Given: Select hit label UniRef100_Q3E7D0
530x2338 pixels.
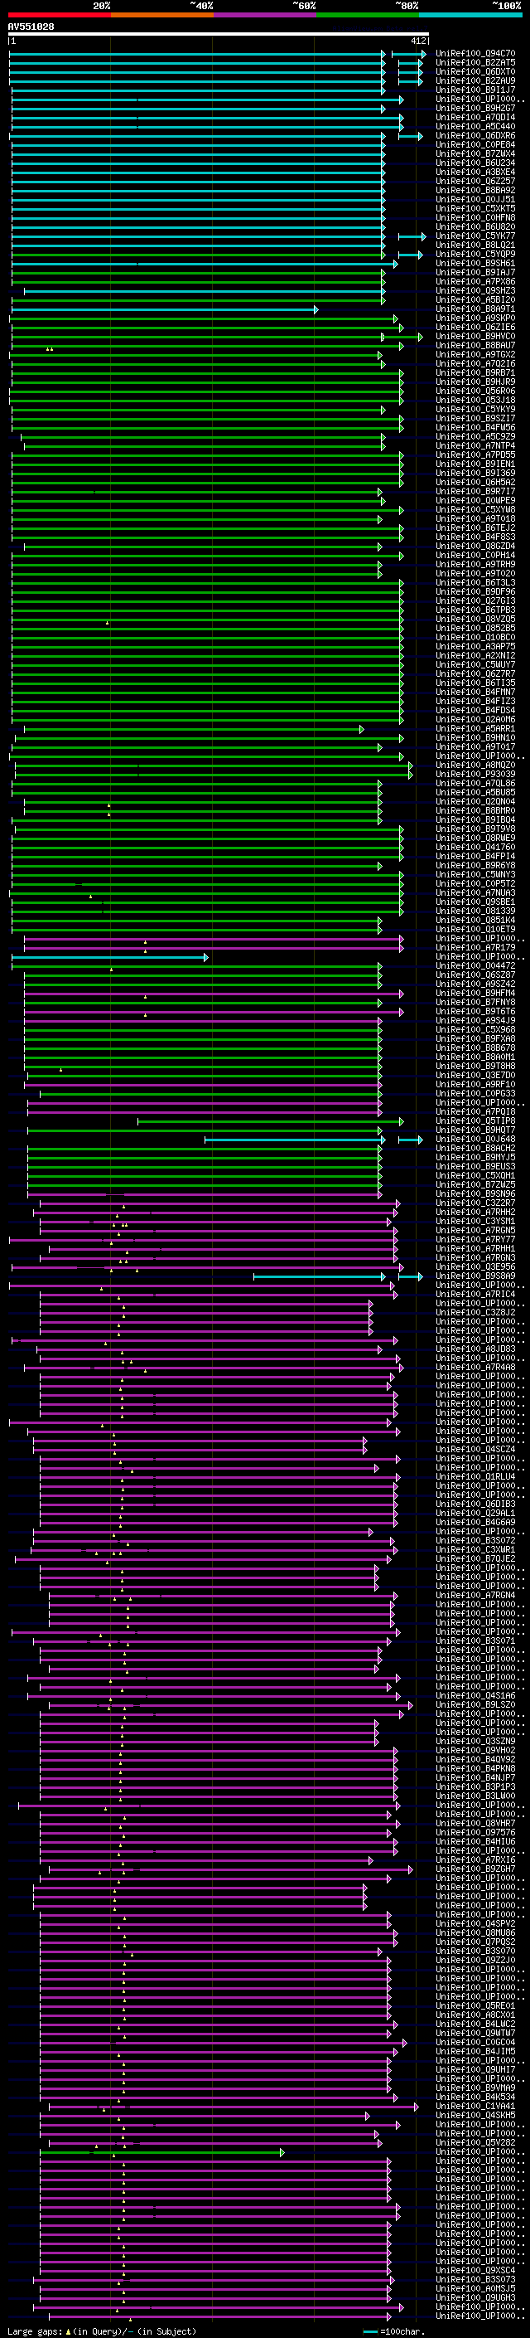Looking at the screenshot, I should point(475,1076).
